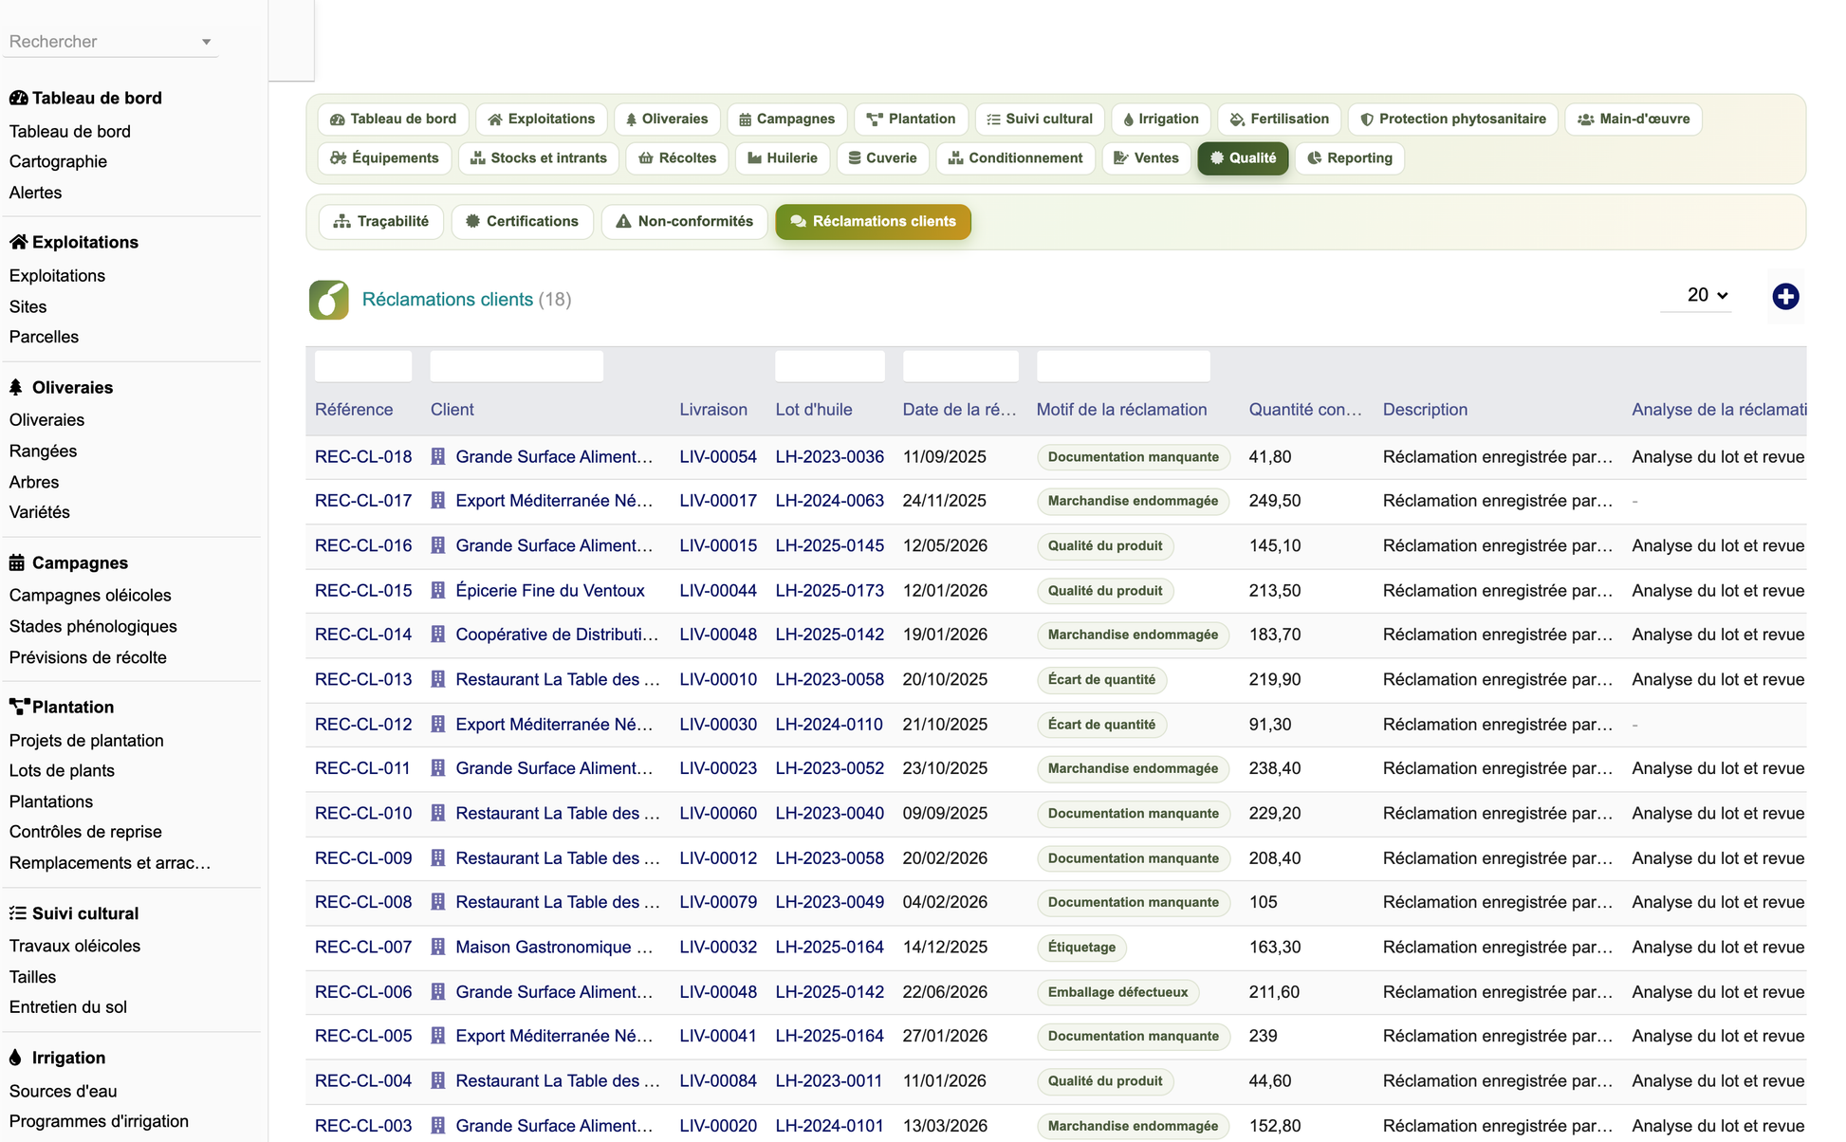Open the Irrigation module tab
Image resolution: width=1846 pixels, height=1142 pixels.
click(x=1161, y=119)
